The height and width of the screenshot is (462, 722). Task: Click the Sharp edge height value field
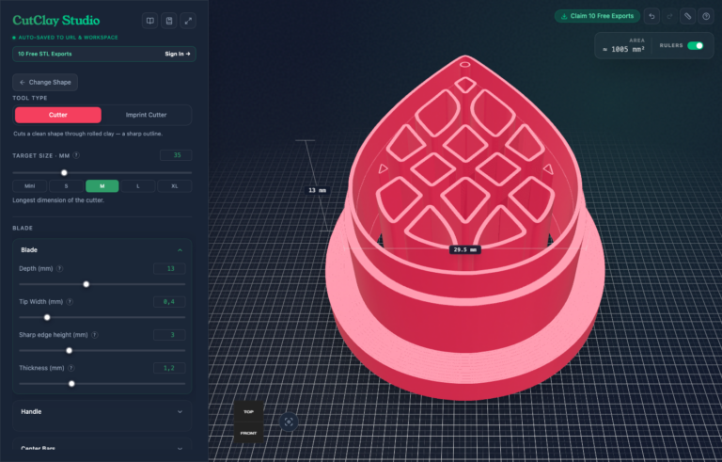(x=169, y=335)
